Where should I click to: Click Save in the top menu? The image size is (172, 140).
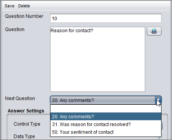coord(9,6)
